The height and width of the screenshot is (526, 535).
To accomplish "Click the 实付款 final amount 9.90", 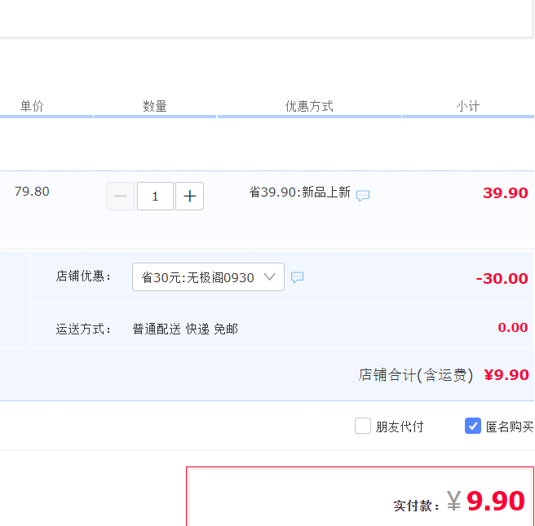I will point(495,502).
